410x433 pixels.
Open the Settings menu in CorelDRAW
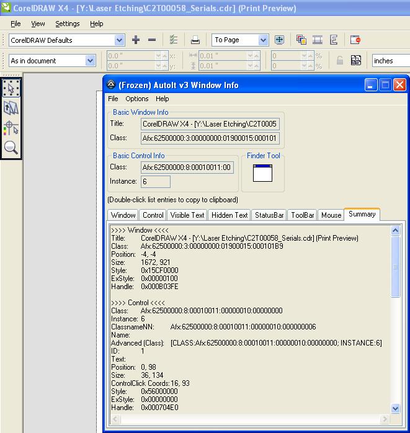(x=68, y=24)
